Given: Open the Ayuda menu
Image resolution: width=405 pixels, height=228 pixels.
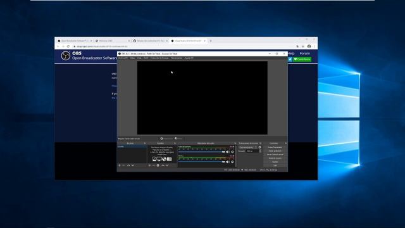Looking at the screenshot, I should (189, 58).
